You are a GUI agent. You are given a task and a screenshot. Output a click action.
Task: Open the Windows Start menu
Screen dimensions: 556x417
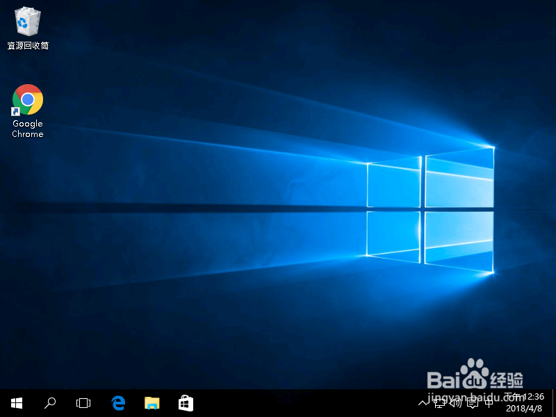pos(17,403)
